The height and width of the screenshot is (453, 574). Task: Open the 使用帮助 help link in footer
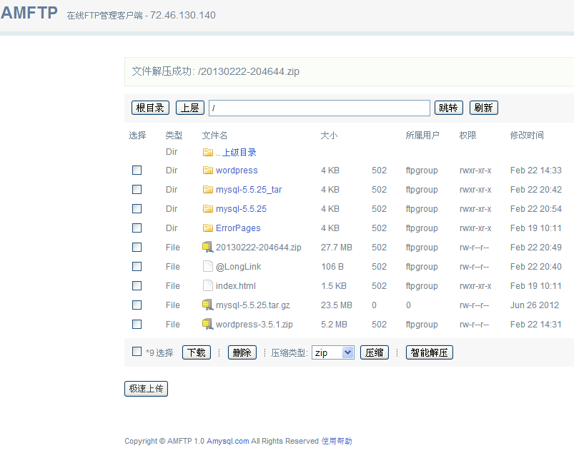point(337,441)
